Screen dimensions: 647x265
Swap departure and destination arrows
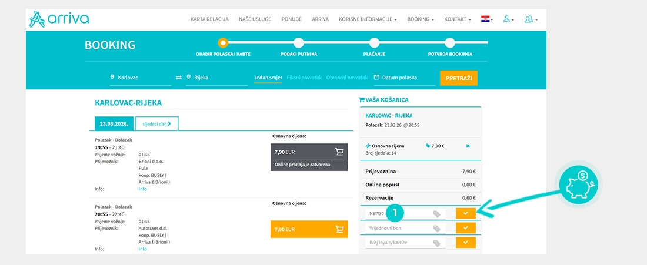pyautogui.click(x=179, y=78)
